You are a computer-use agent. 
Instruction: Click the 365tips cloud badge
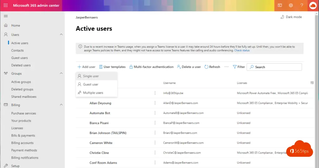[299, 149]
